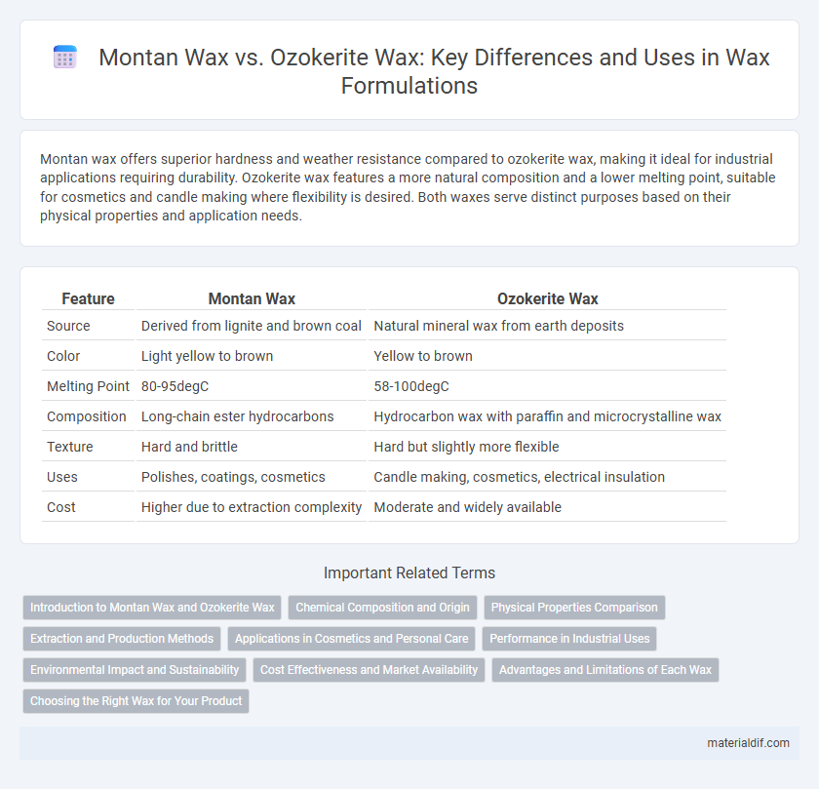Click the introductory summary paragraph
819x789 pixels.
point(408,187)
